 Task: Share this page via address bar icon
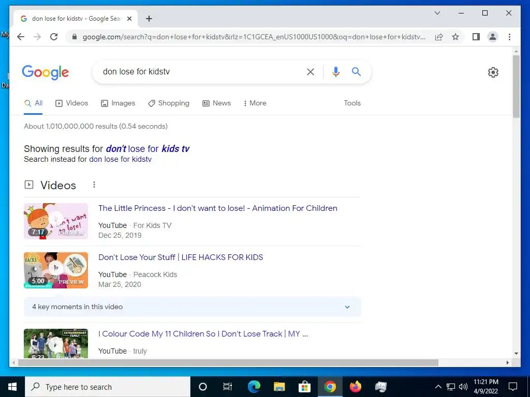[x=439, y=37]
